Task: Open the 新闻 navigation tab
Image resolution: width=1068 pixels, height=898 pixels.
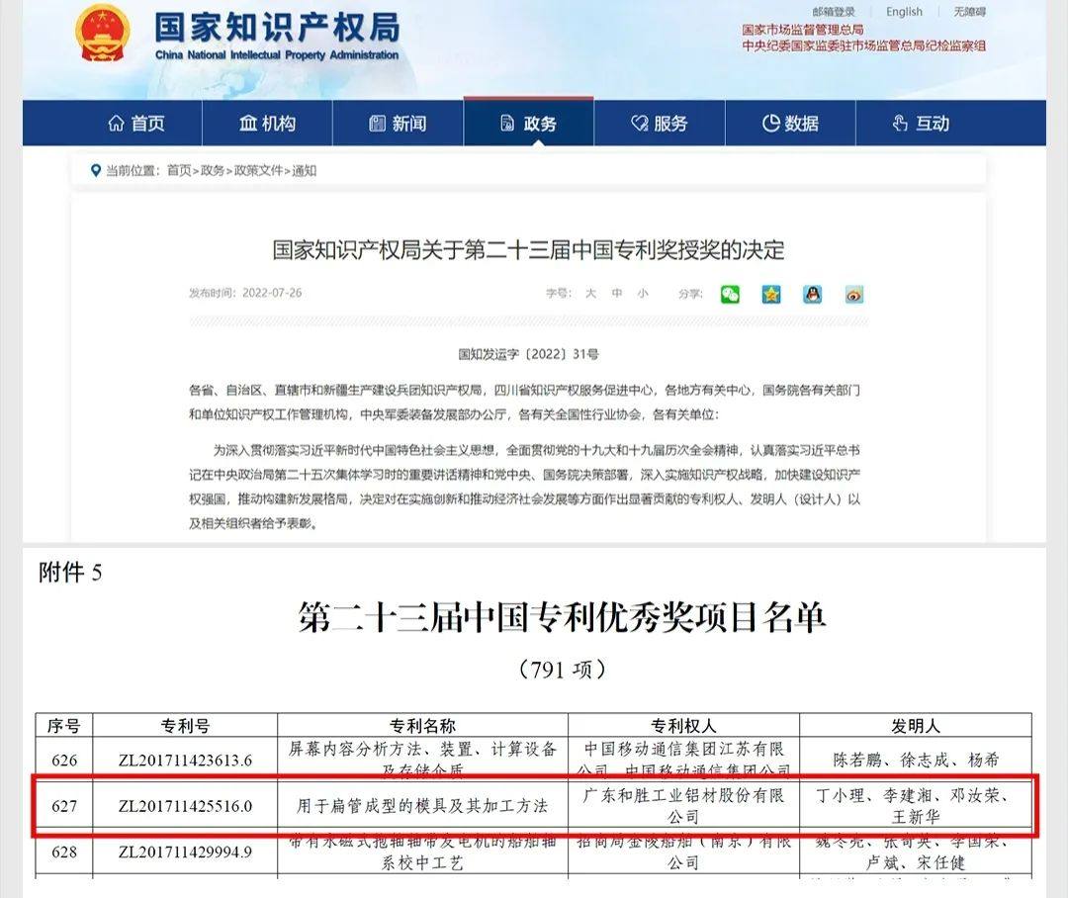Action: tap(398, 124)
